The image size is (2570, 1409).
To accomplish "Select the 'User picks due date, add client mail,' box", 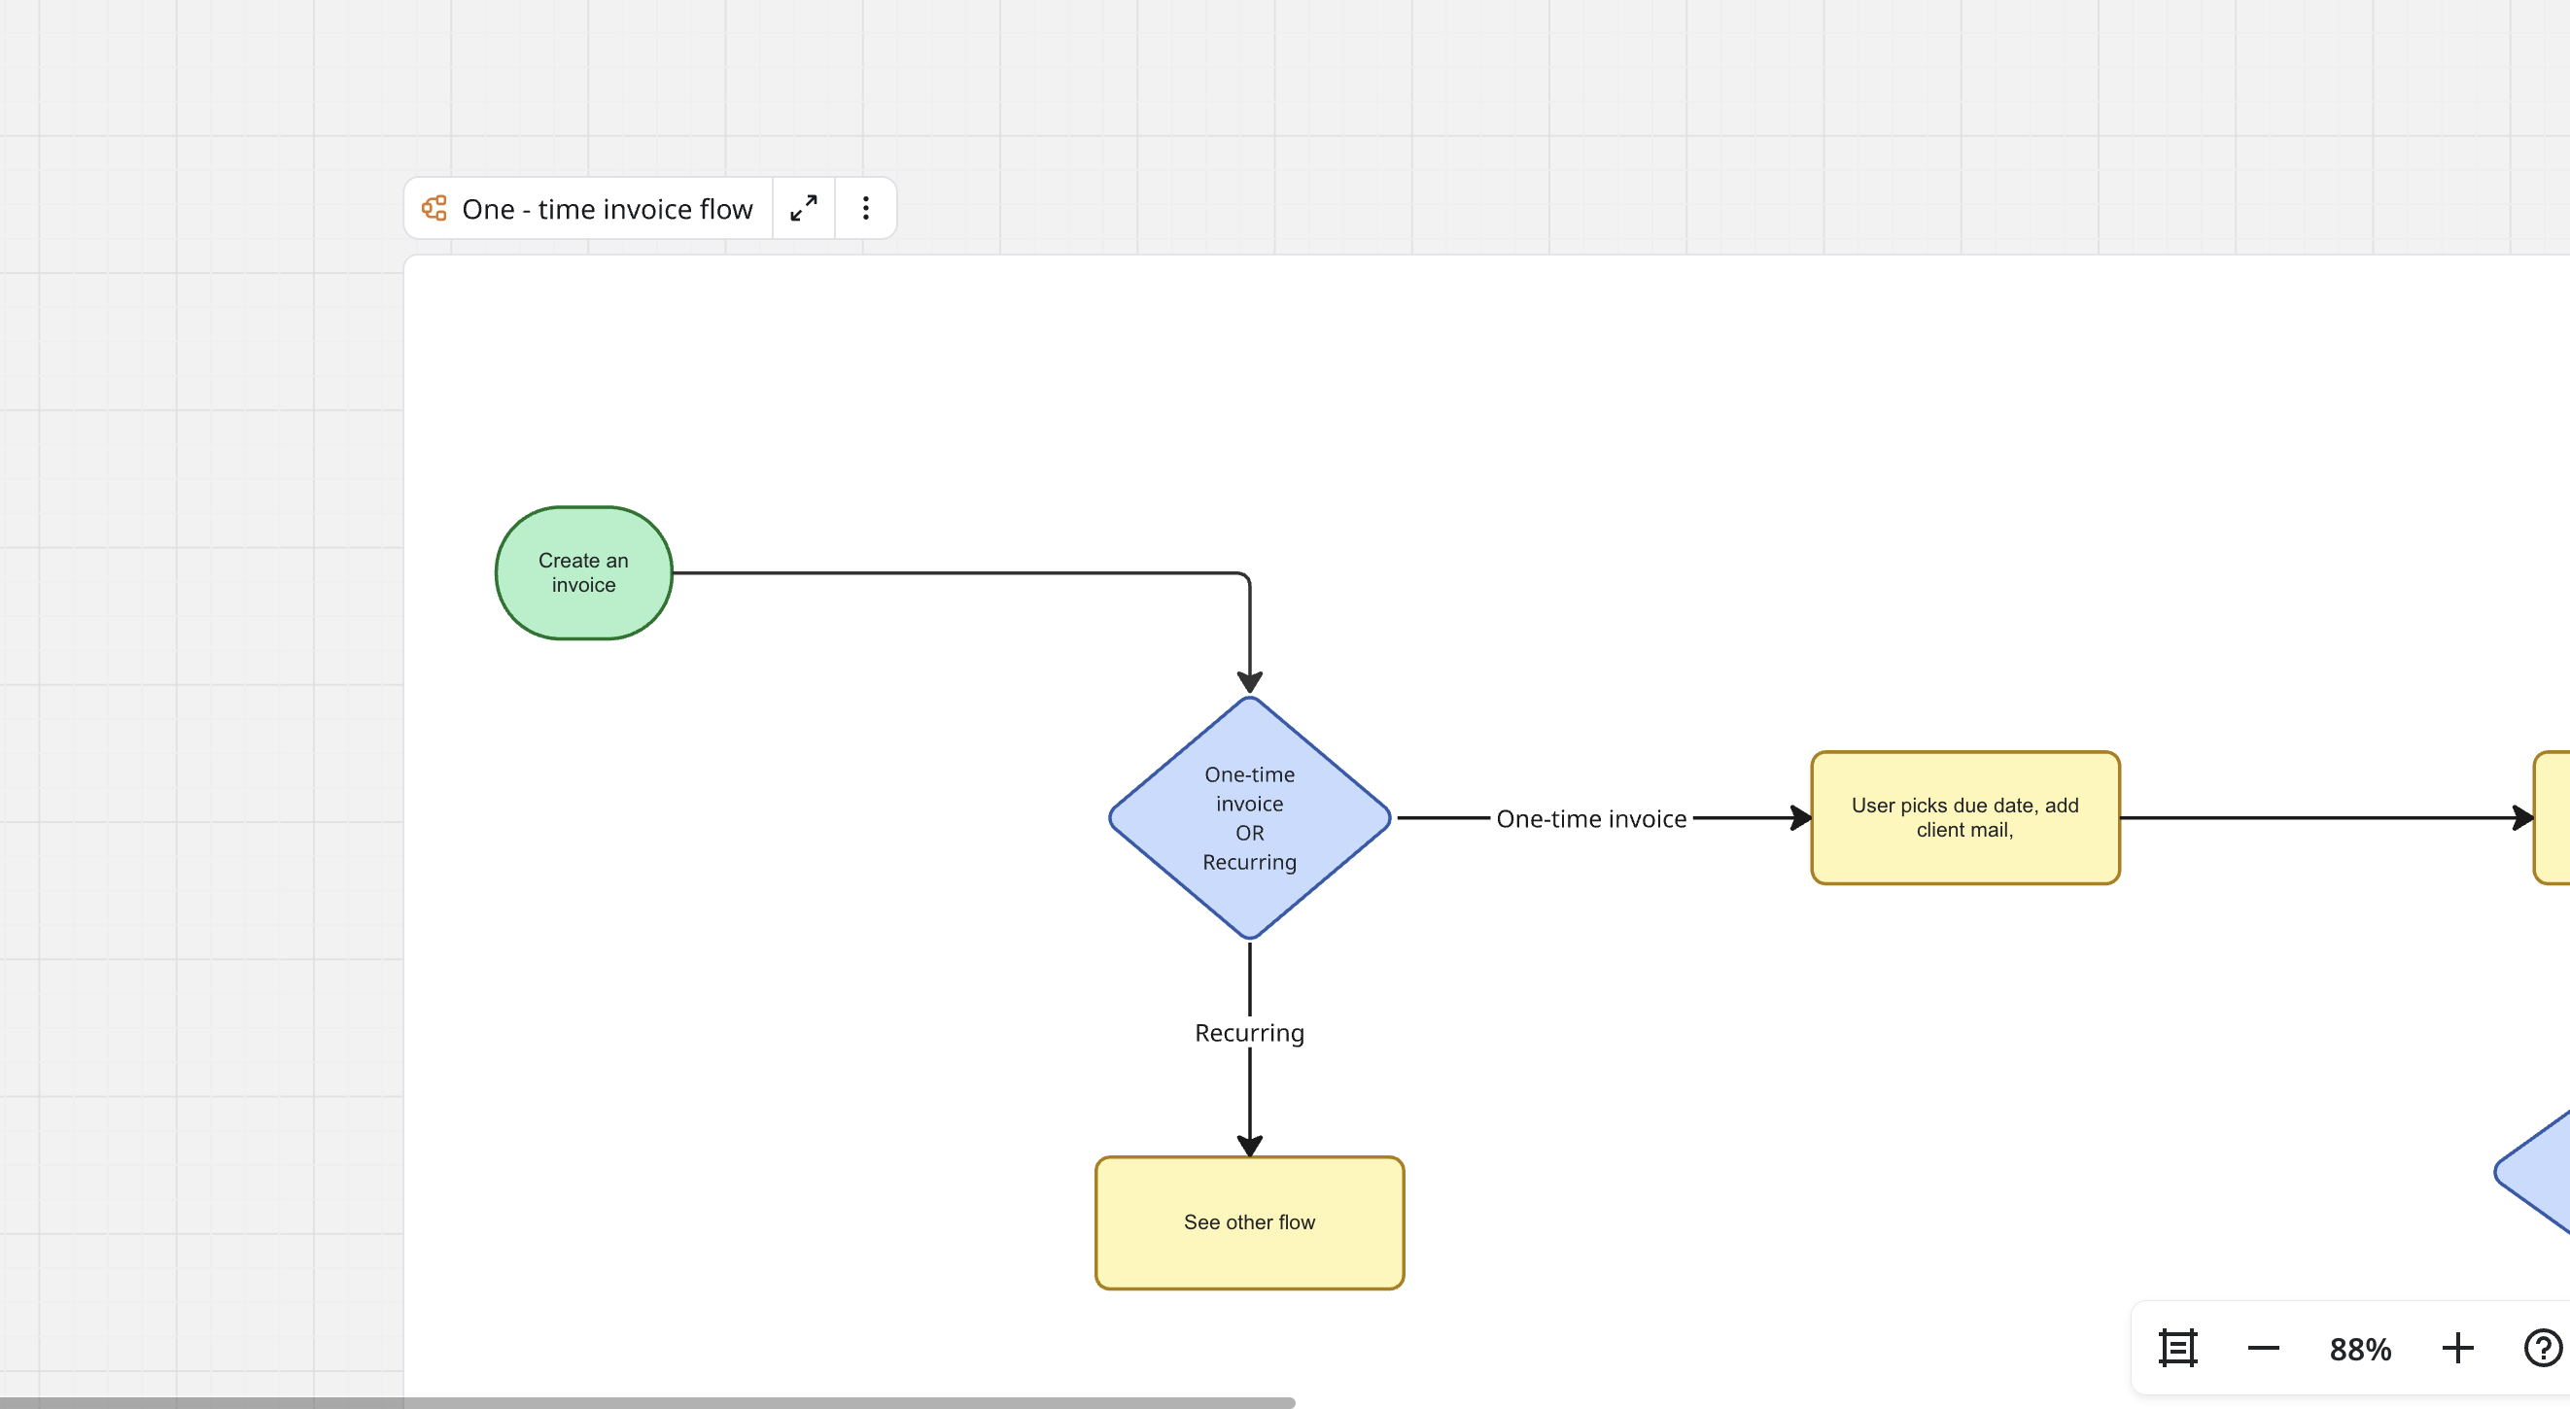I will coord(1964,817).
